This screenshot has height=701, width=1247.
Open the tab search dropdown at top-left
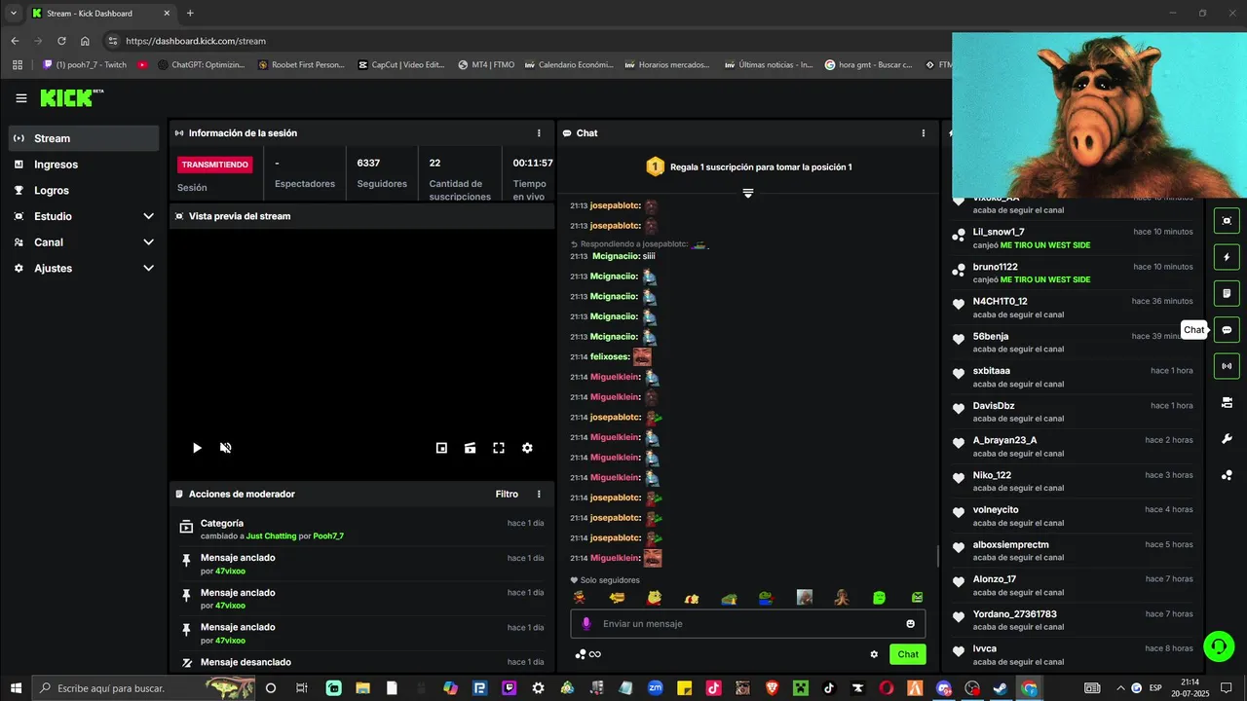[x=14, y=14]
